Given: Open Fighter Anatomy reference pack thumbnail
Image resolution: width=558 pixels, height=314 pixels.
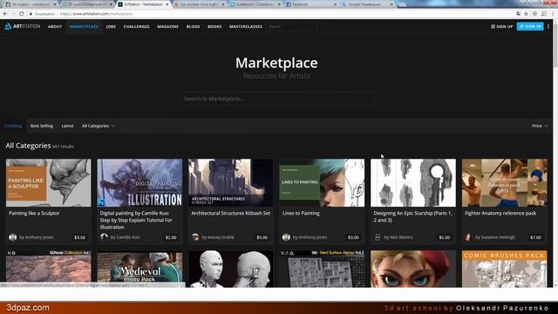Looking at the screenshot, I should (504, 182).
